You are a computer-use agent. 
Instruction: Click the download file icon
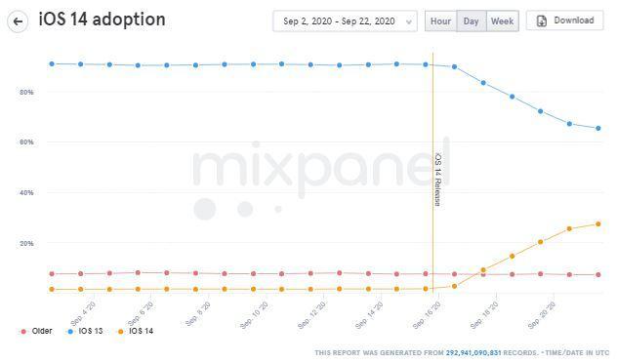coord(542,20)
